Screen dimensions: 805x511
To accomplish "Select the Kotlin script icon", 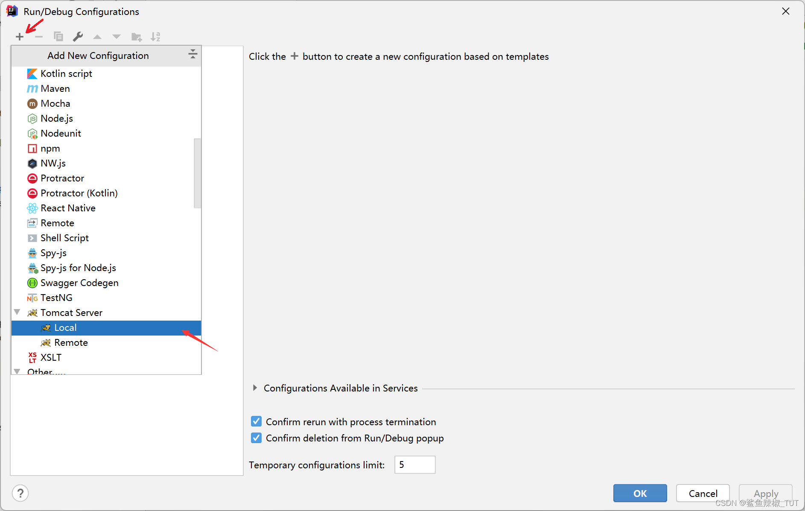I will (x=32, y=74).
